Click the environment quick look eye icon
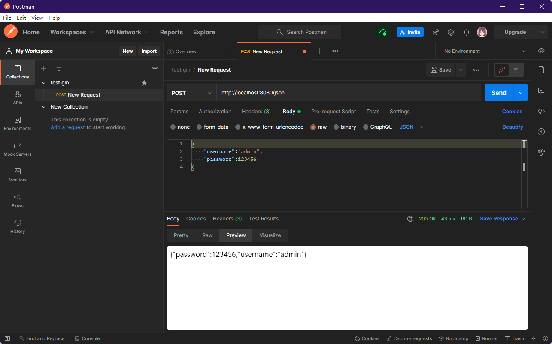The width and height of the screenshot is (552, 344). 541,51
